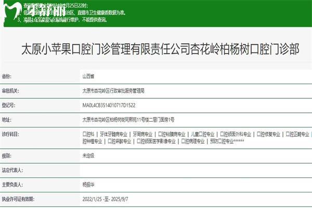
Task: Click the 口腔颌面外科专业 specialty entry
Action: 236,134
